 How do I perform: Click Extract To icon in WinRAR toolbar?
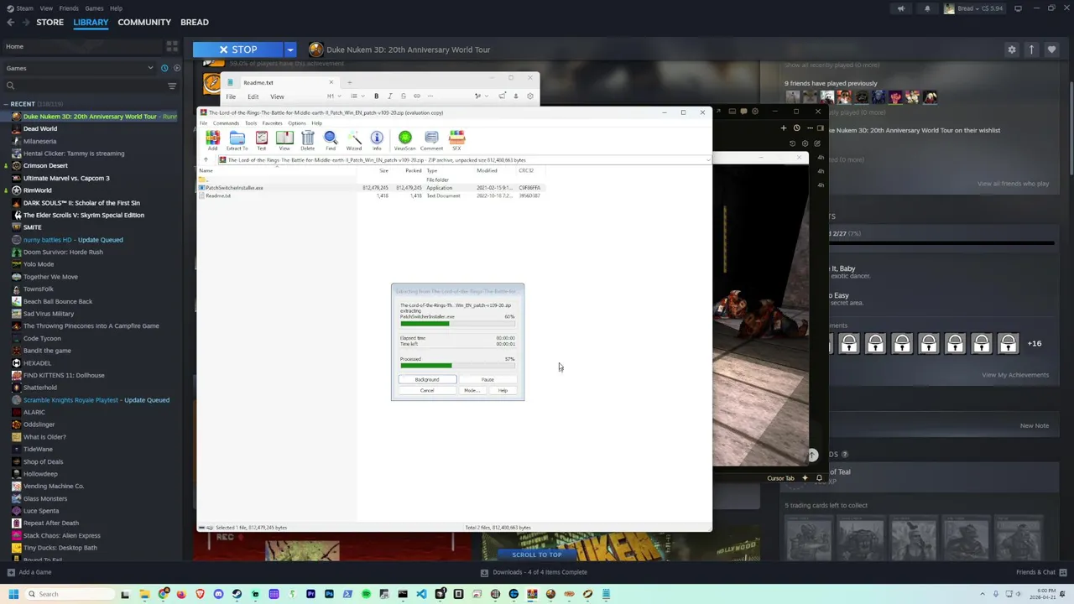[x=237, y=139]
